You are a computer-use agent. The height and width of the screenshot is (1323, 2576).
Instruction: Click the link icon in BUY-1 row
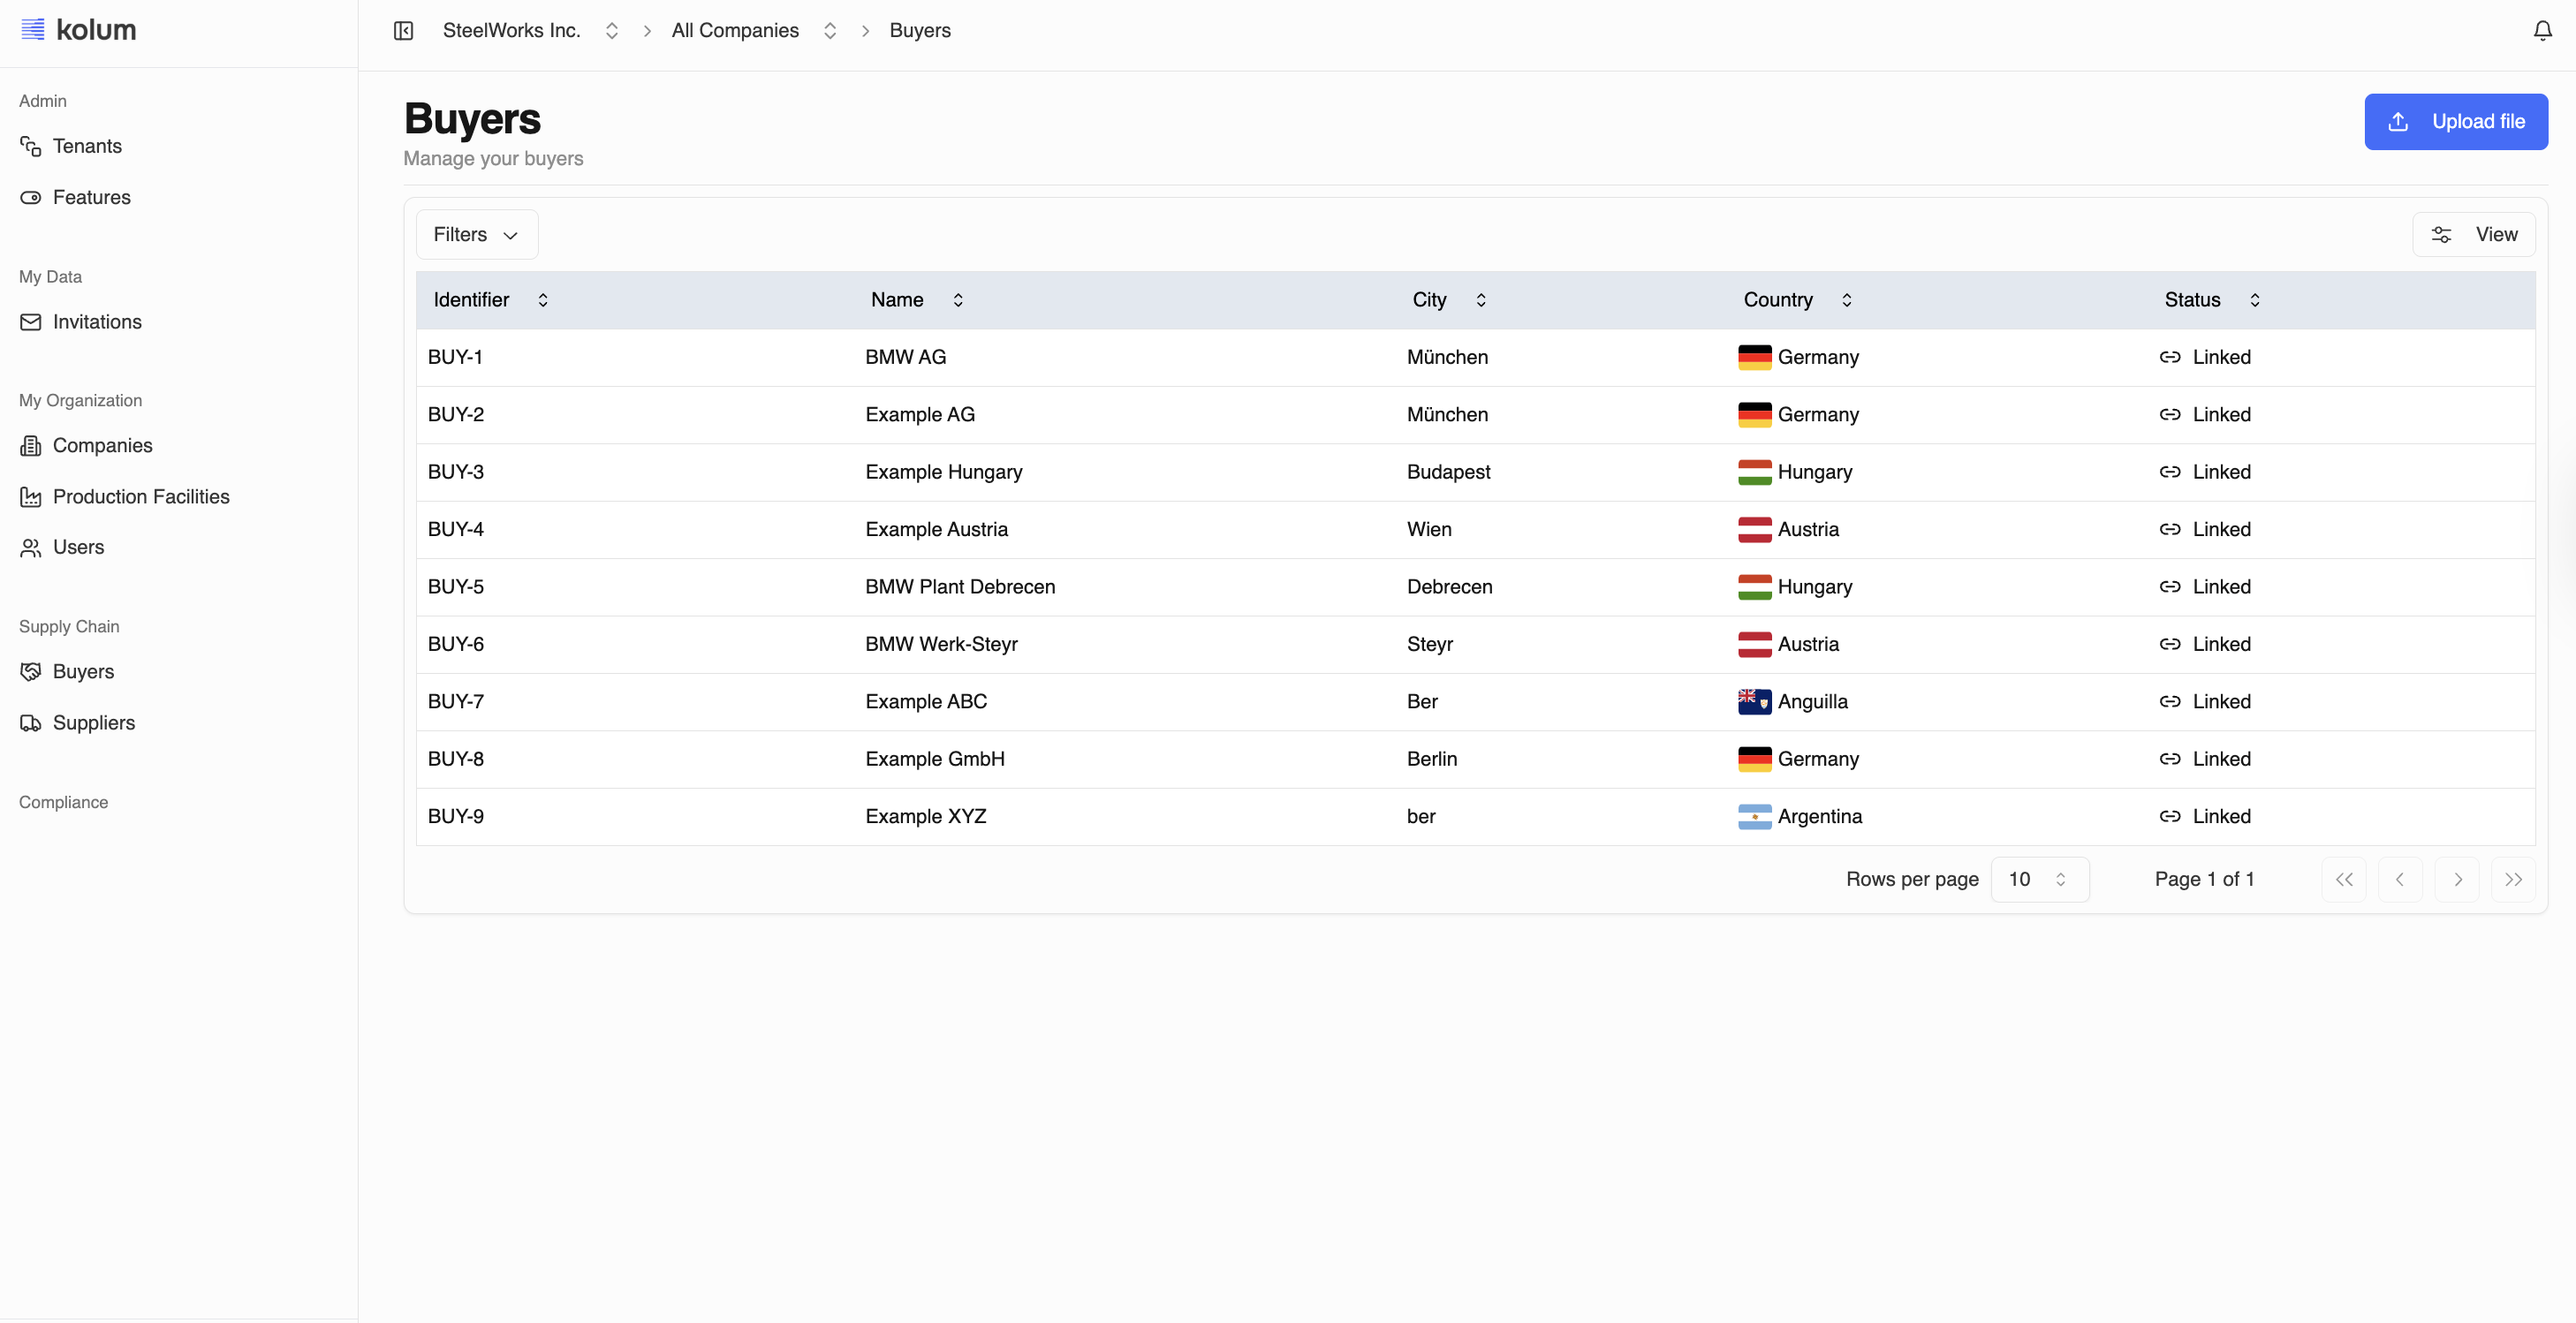tap(2169, 357)
